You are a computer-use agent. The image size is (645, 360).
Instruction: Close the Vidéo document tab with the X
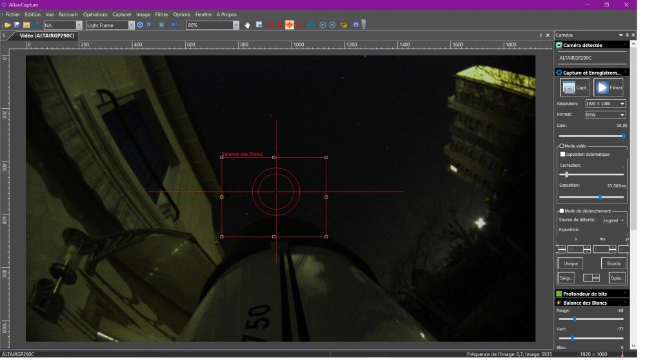[548, 35]
